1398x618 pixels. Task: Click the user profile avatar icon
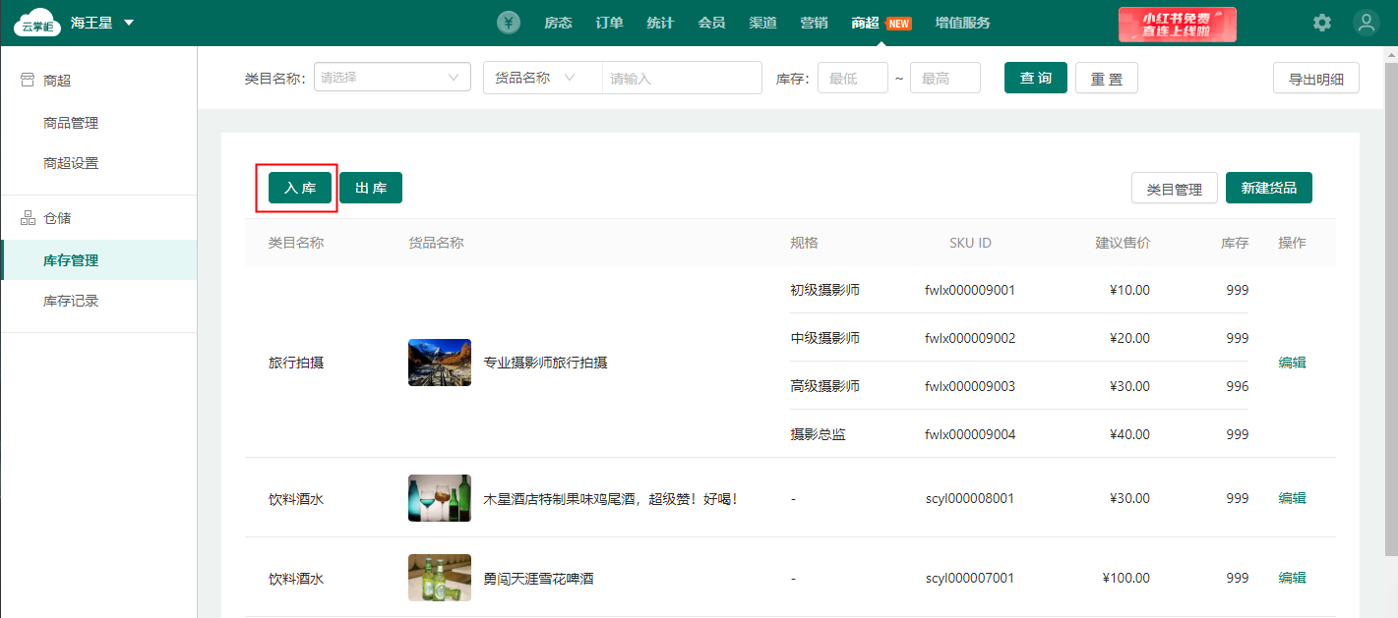point(1366,23)
